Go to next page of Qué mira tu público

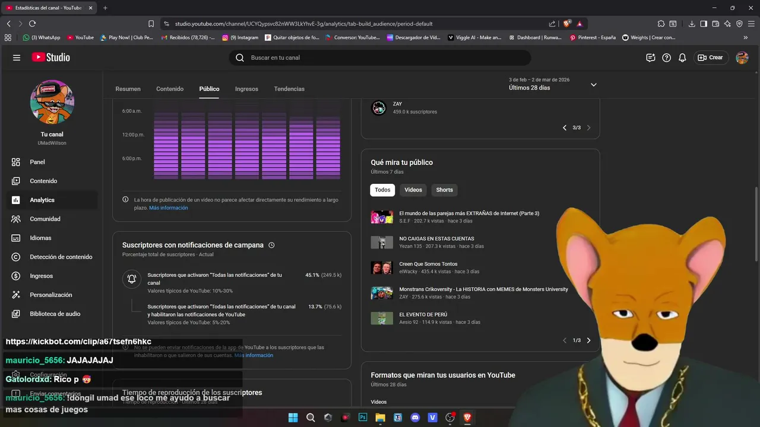tap(588, 340)
